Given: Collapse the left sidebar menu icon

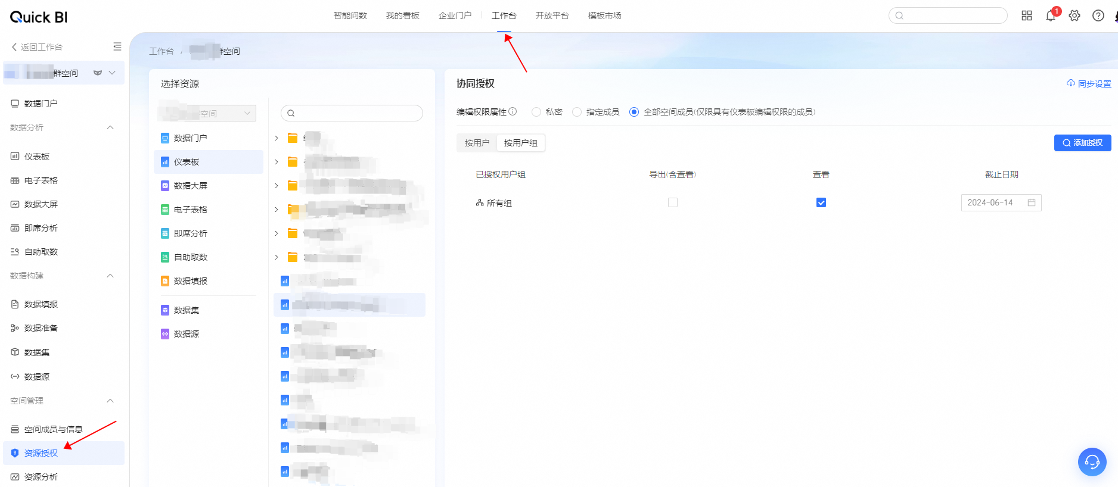Looking at the screenshot, I should click(x=117, y=46).
